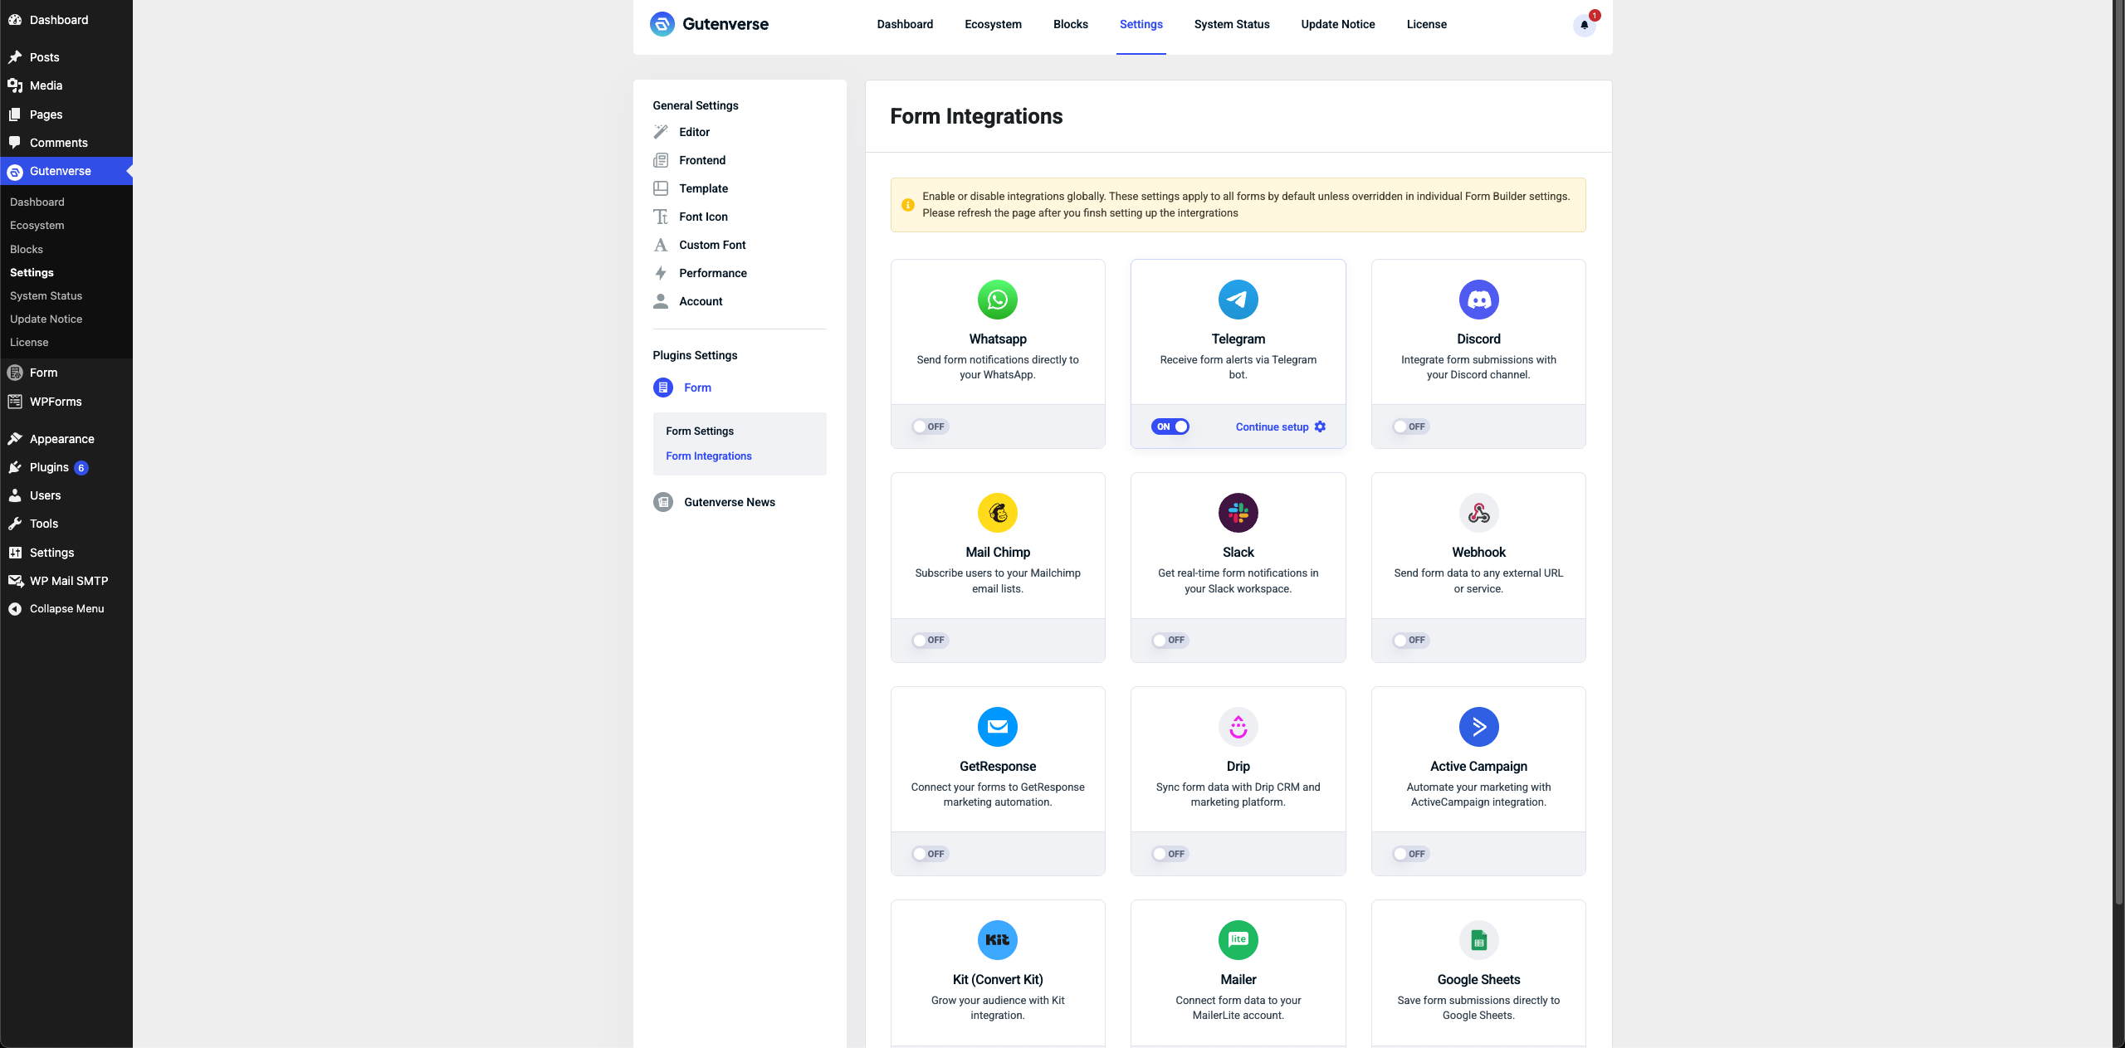Viewport: 2125px width, 1048px height.
Task: Click the WhatsApp integration icon
Action: click(998, 300)
